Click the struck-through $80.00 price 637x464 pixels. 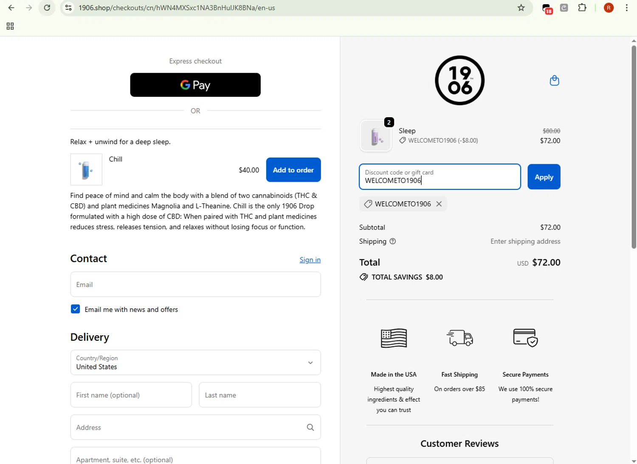click(551, 131)
